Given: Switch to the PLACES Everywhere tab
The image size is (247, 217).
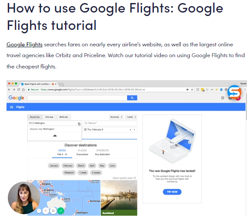Looking at the screenshot, I should pyautogui.click(x=82, y=152).
